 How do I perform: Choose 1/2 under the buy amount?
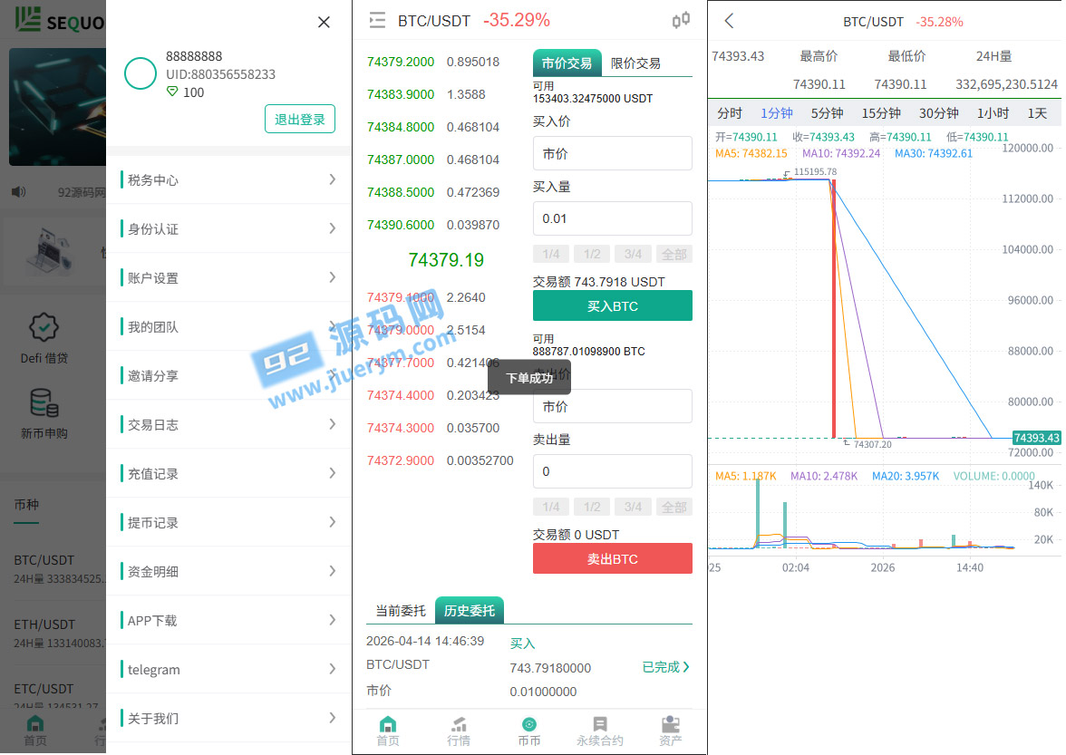point(592,254)
